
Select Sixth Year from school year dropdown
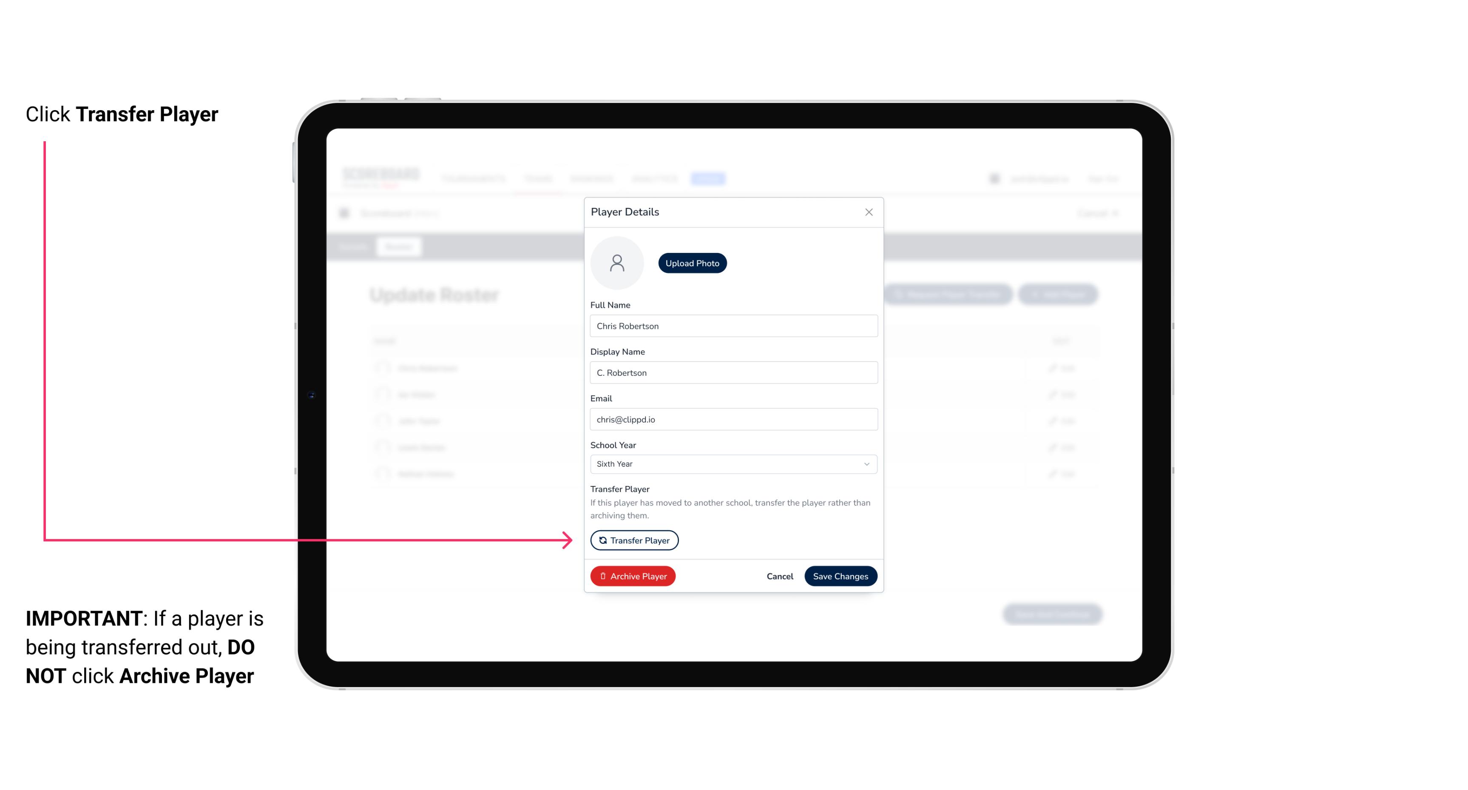click(732, 463)
